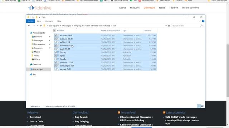
Task: Expand the ribbon chevron near help icon
Action: [200, 21]
